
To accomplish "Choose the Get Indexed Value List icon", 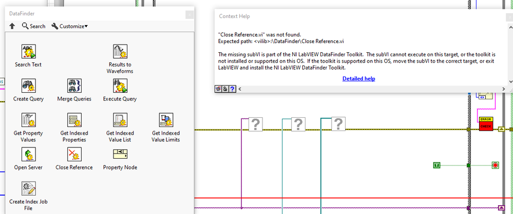I will click(x=120, y=120).
